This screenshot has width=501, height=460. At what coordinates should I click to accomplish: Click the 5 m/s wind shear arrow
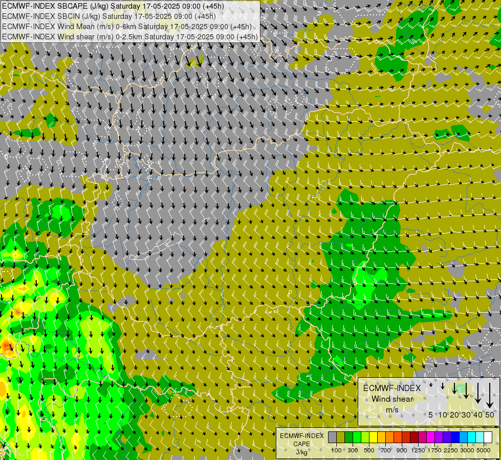coord(431,385)
